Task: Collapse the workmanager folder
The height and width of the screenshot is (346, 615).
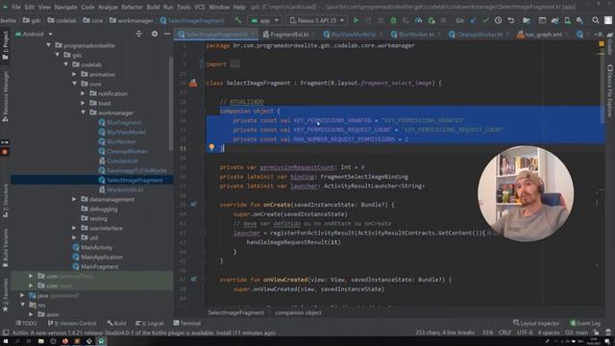Action: point(84,112)
